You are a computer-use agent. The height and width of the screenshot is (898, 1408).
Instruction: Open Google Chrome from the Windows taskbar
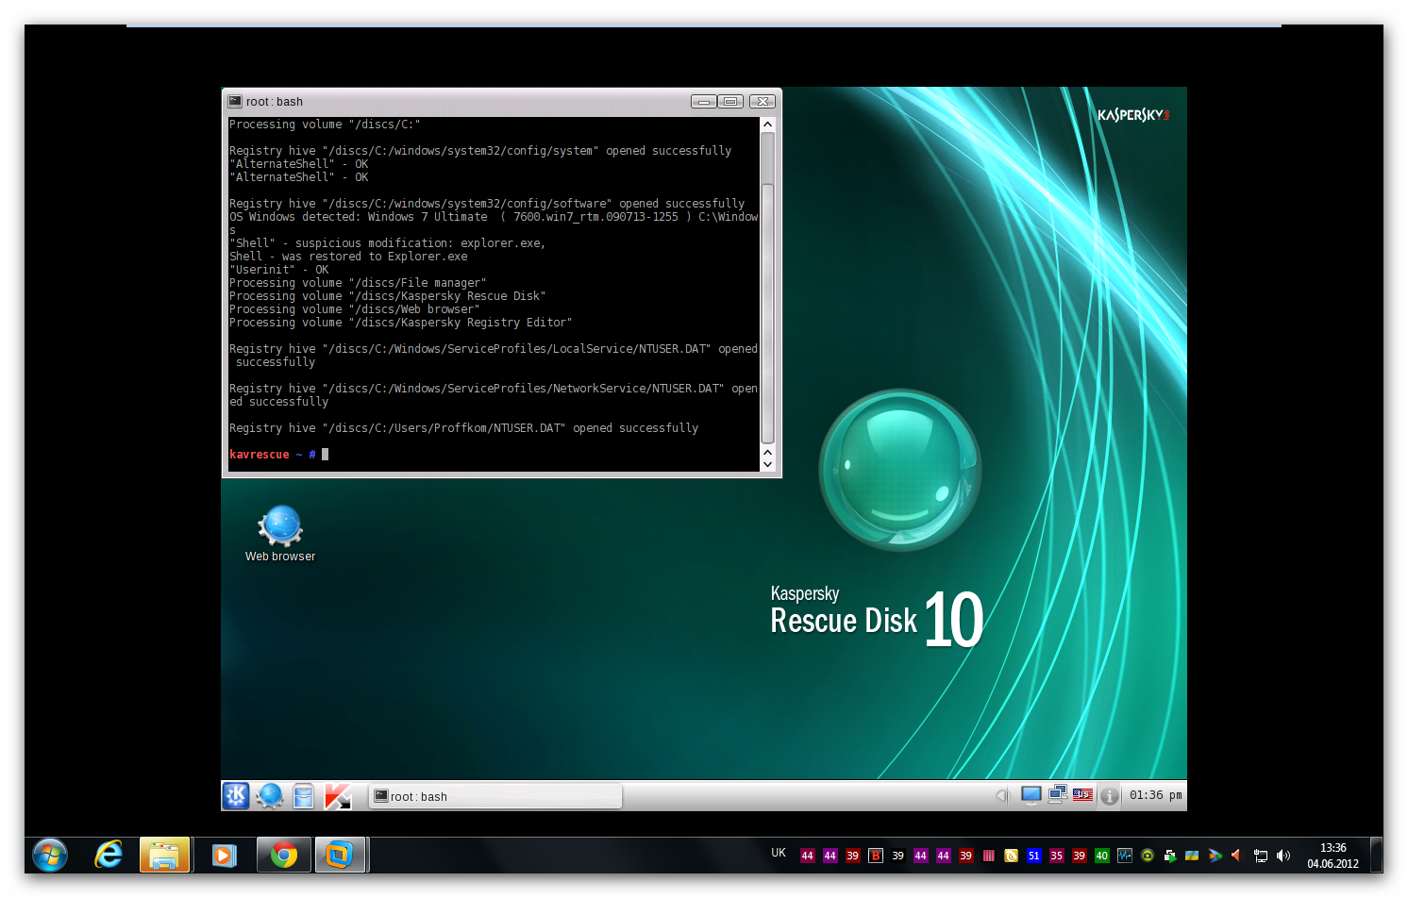283,856
